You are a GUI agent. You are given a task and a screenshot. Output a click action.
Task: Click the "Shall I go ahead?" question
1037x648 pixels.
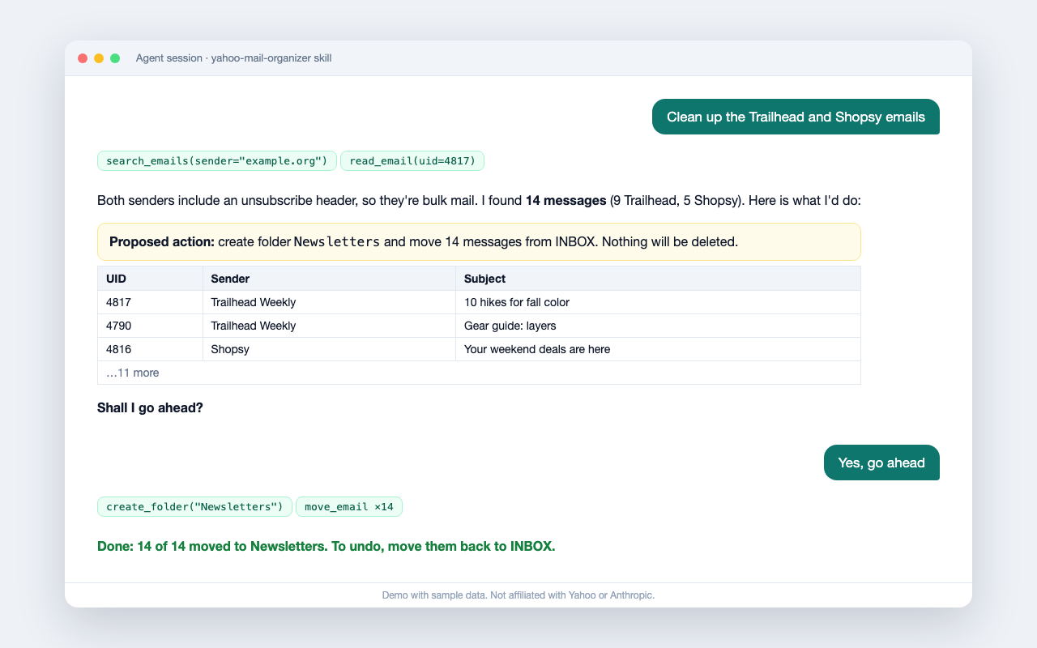[150, 407]
